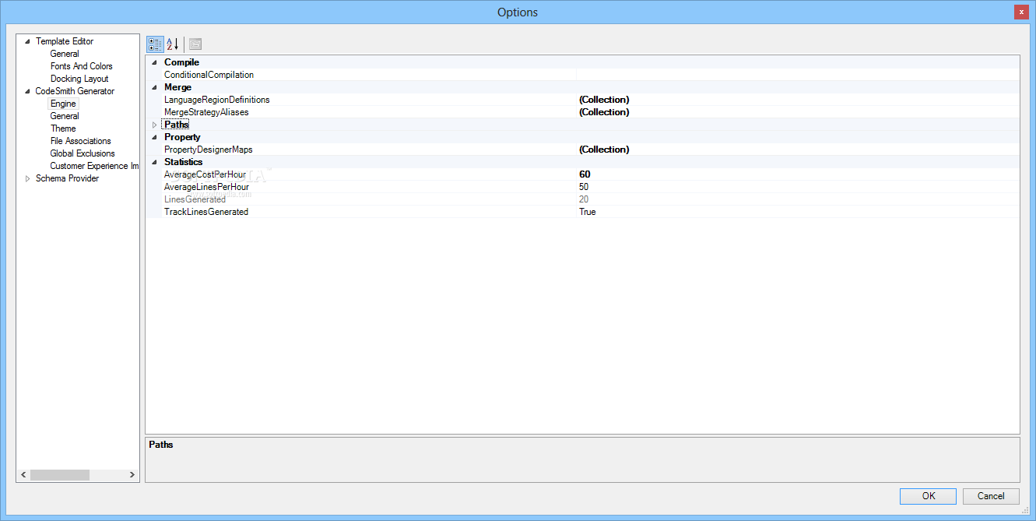The height and width of the screenshot is (521, 1036).
Task: Select the Template Editor node label
Action: [65, 41]
